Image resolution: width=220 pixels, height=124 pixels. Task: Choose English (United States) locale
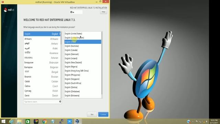coord(83,34)
